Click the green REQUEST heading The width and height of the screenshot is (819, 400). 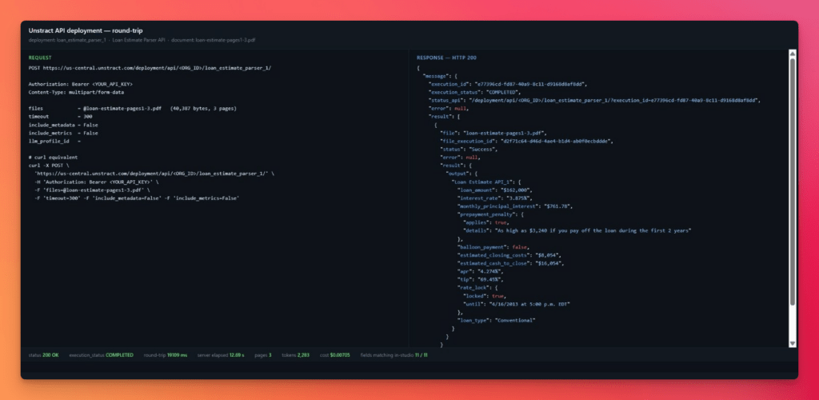[x=40, y=58]
